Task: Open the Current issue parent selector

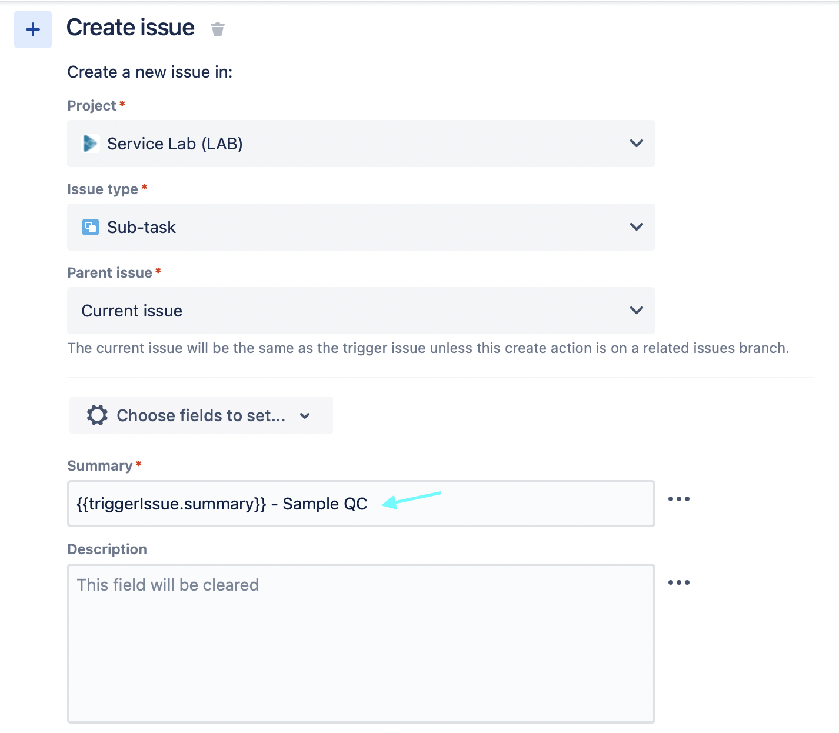Action: click(x=361, y=311)
